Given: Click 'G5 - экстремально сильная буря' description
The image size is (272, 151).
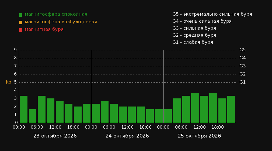Looking at the screenshot, I should click(x=212, y=14).
